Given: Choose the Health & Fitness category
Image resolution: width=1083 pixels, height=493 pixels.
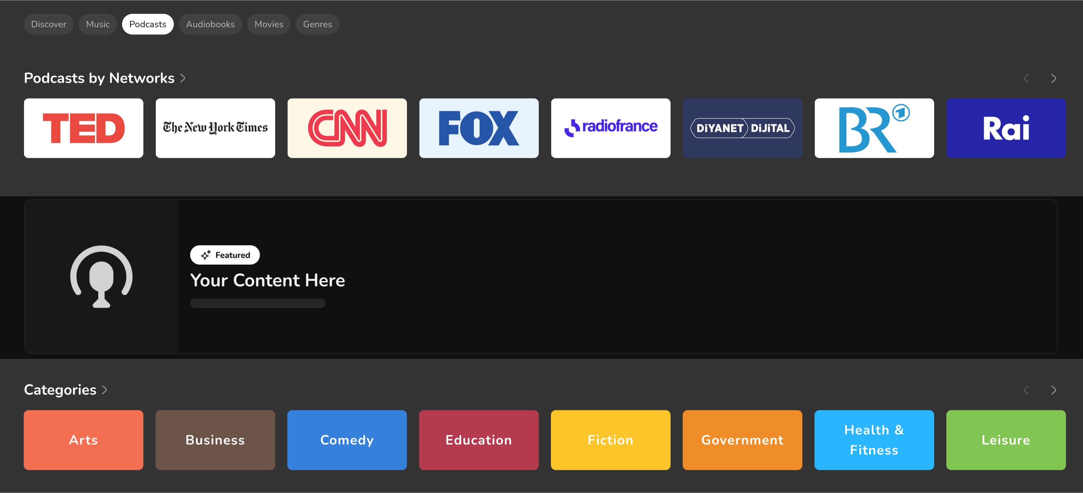Looking at the screenshot, I should [x=874, y=440].
